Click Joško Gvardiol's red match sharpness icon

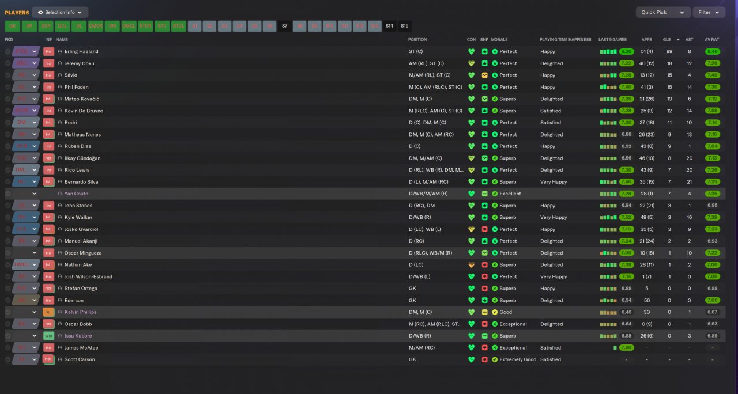[485, 229]
